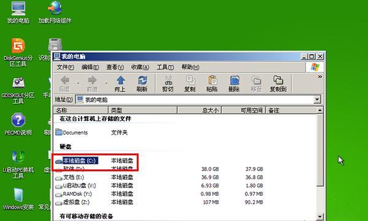
Task: Sort by the 可用空间 column header
Action: click(x=243, y=110)
